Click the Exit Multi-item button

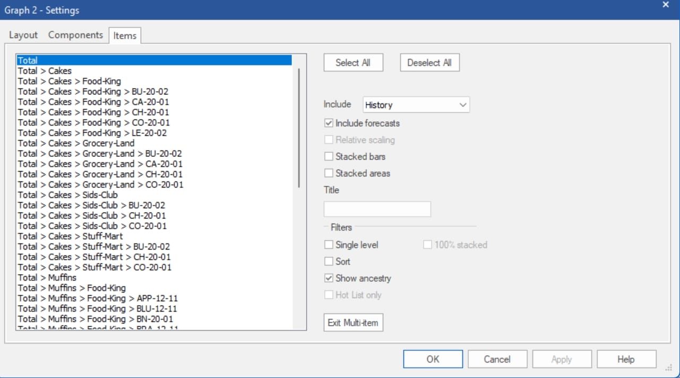353,322
